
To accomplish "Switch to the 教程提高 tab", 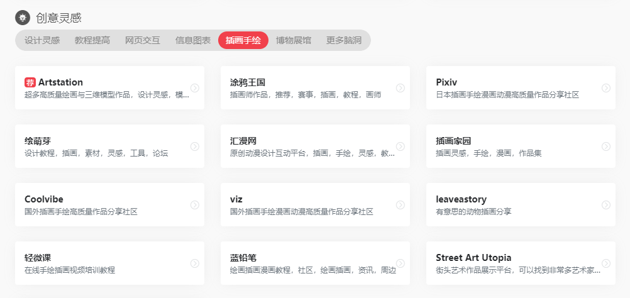I will point(92,40).
